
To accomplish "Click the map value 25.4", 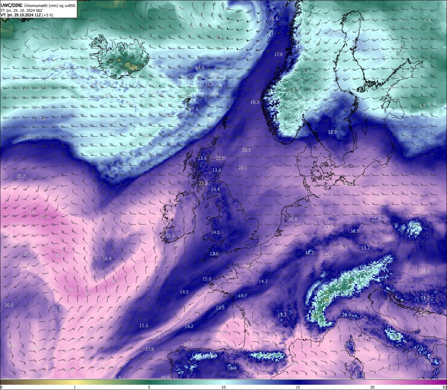I will [x=188, y=345].
